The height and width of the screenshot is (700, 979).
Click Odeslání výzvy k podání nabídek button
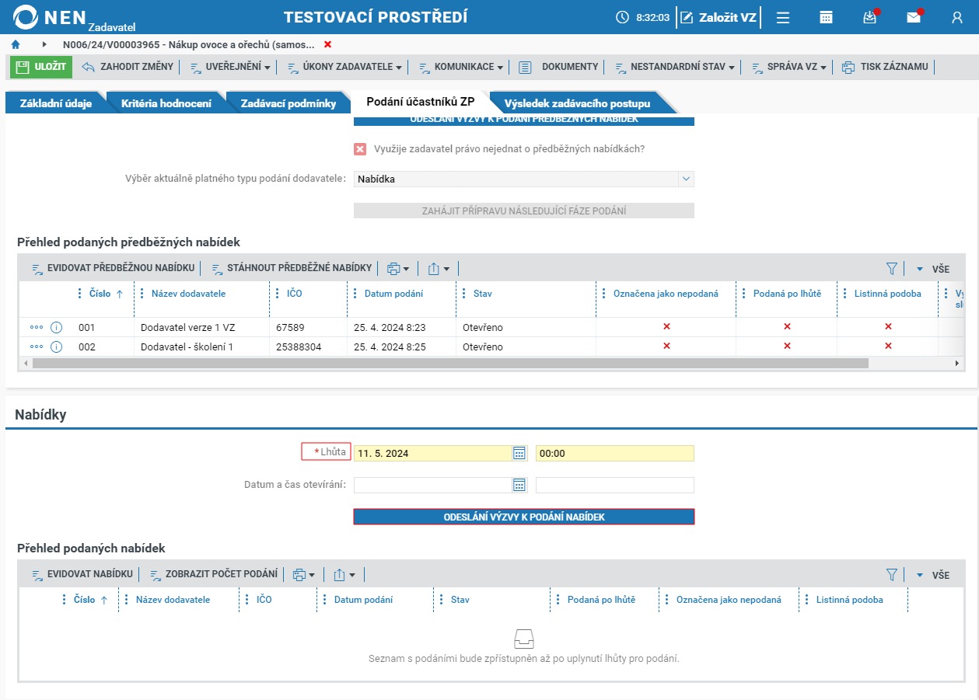[524, 517]
